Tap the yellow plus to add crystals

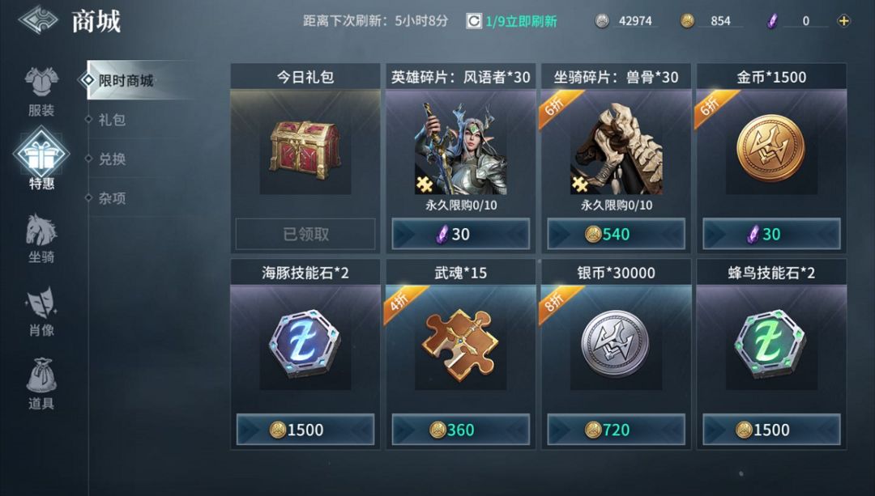(x=843, y=21)
